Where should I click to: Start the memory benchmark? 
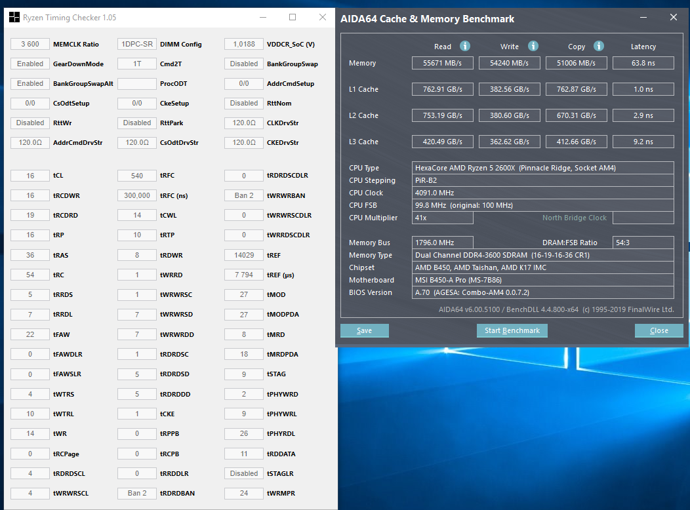[512, 330]
